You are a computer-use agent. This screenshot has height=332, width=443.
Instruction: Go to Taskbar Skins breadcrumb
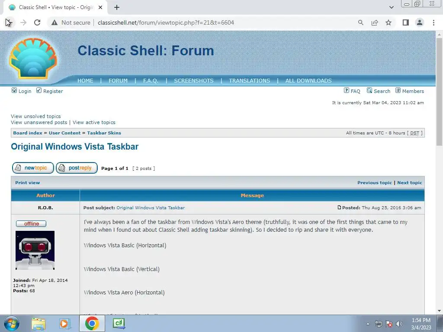point(104,133)
